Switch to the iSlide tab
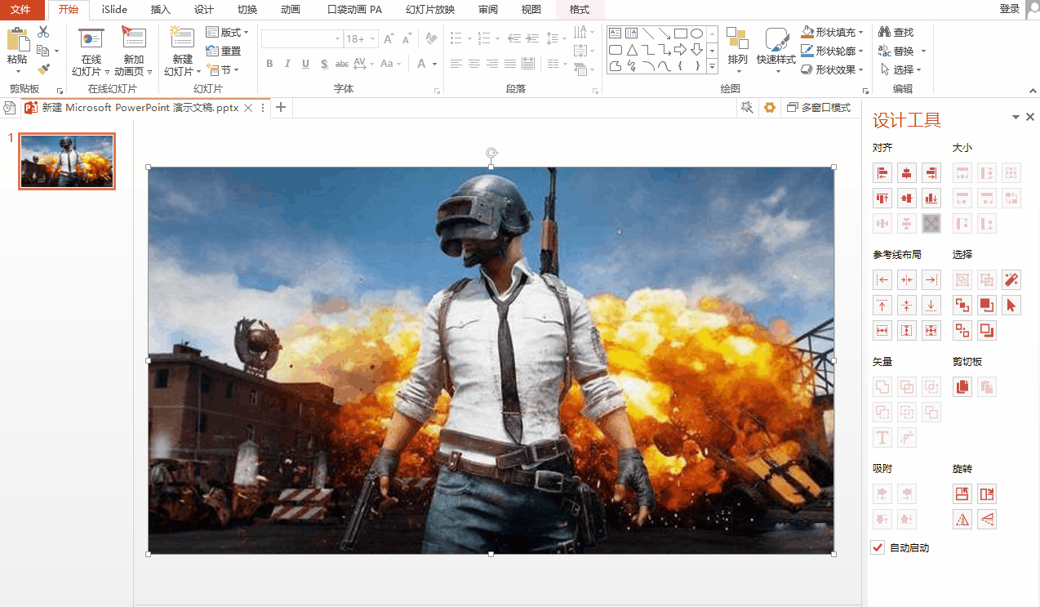The height and width of the screenshot is (607, 1040). click(114, 9)
